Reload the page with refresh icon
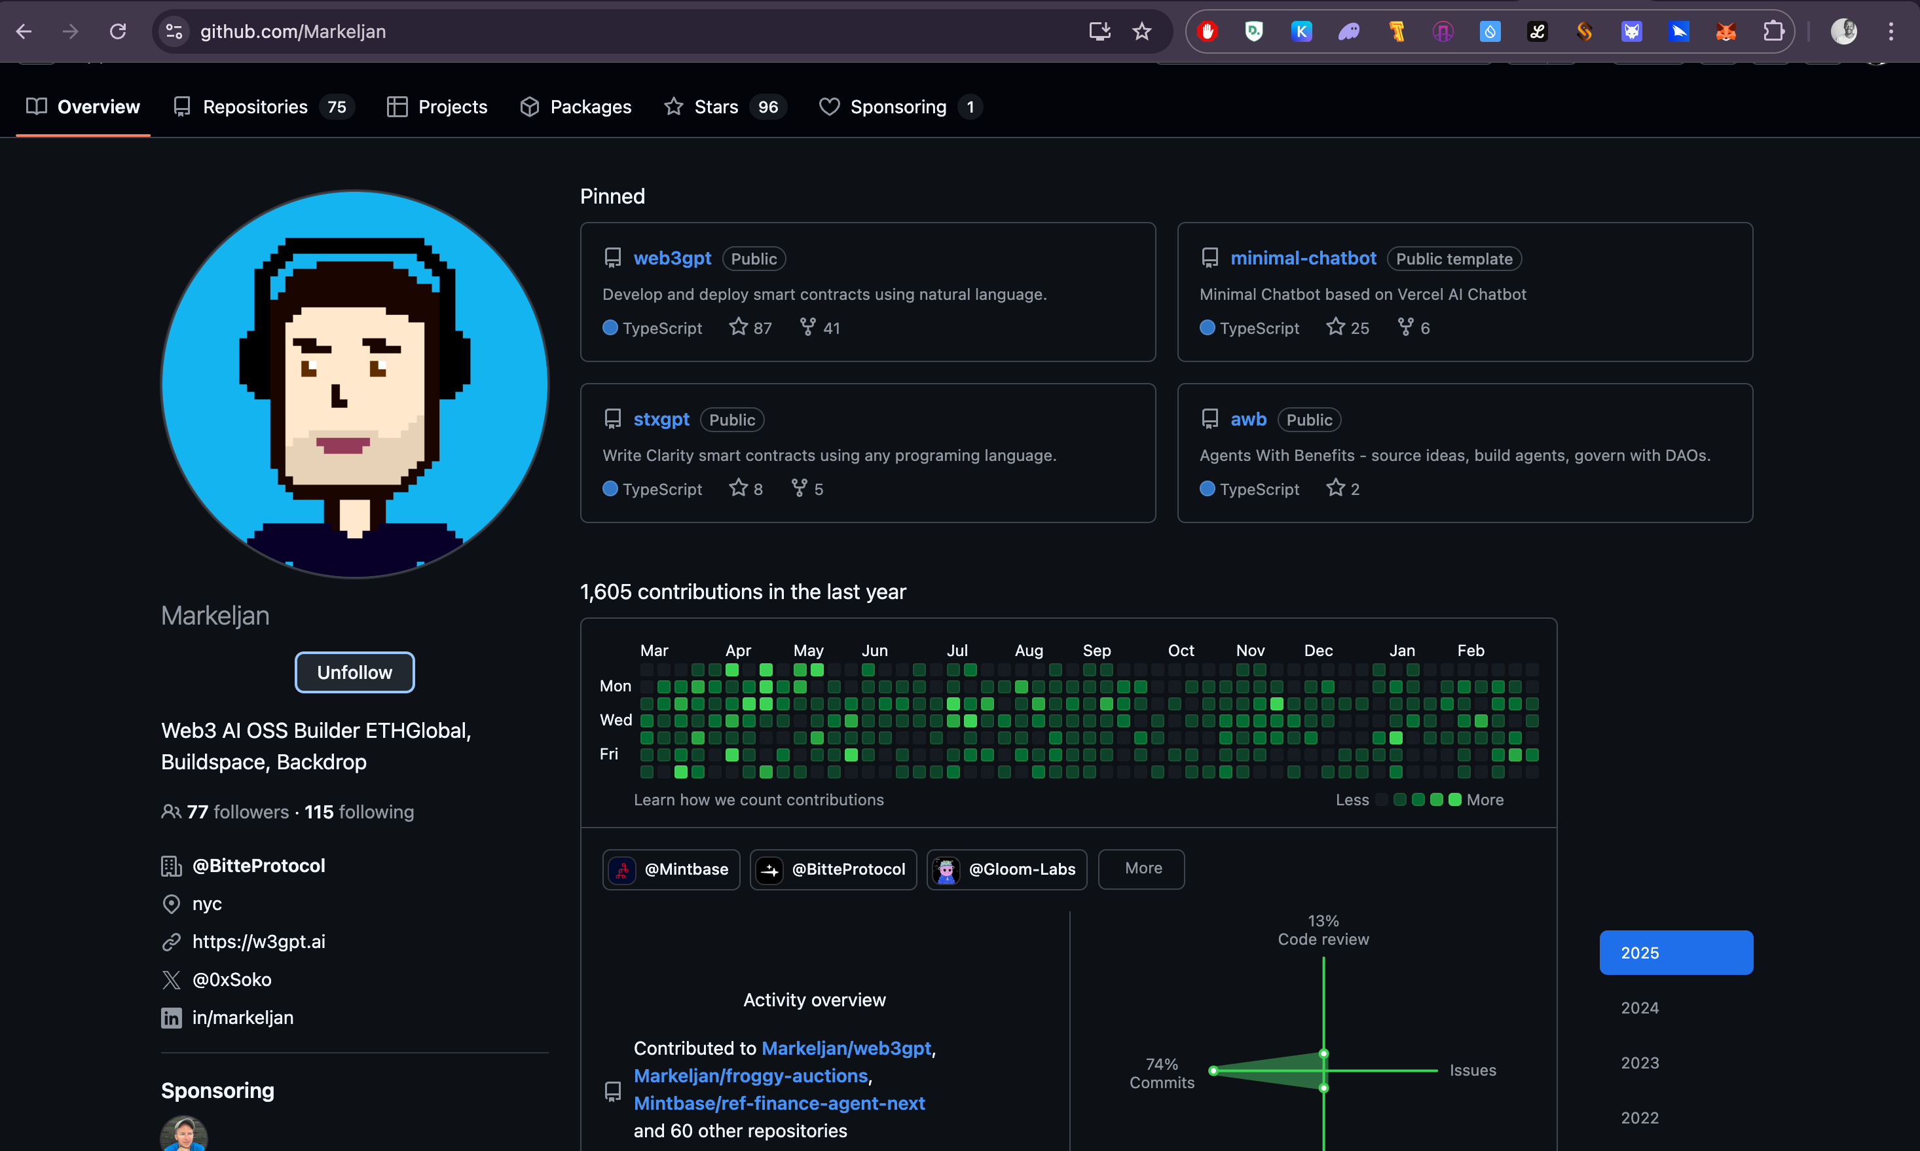This screenshot has width=1920, height=1151. click(x=118, y=31)
